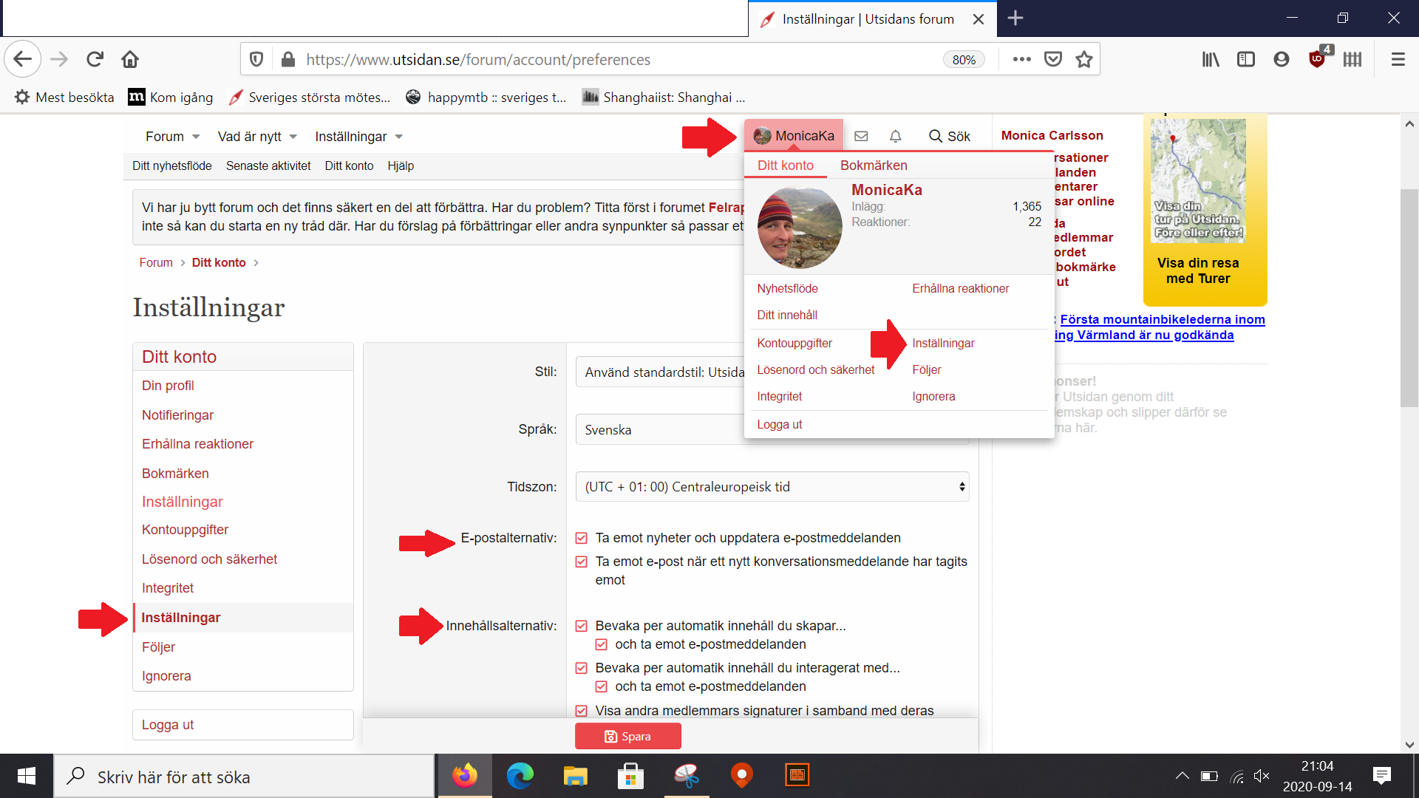Open the messages envelope icon
This screenshot has height=798, width=1419.
coord(861,136)
